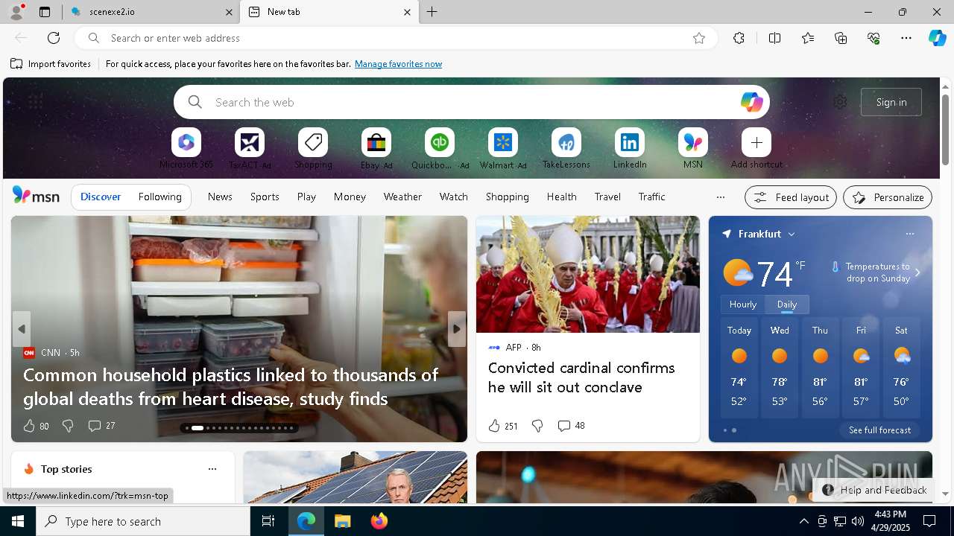954x536 pixels.
Task: Switch feed to Following
Action: (160, 197)
